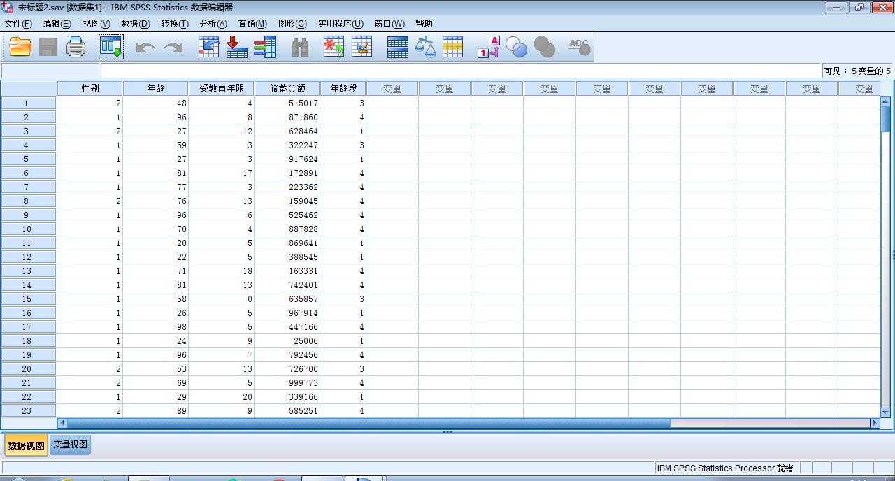Click the vertical scrollbar down arrow
895x481 pixels.
click(x=885, y=412)
